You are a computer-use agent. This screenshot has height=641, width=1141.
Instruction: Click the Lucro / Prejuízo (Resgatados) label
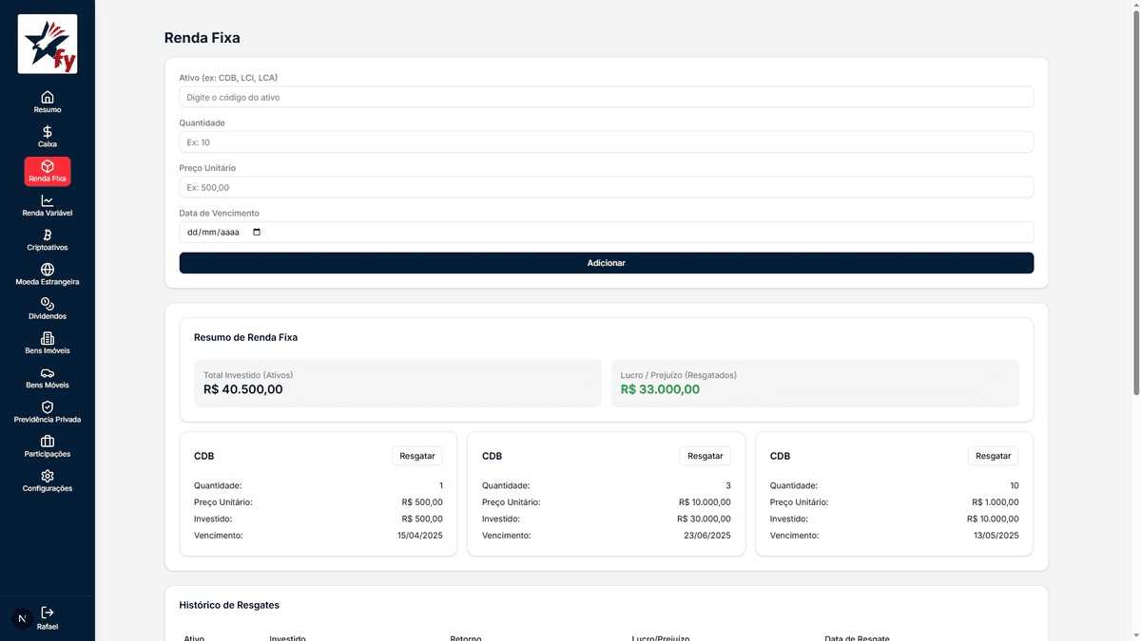pos(679,375)
